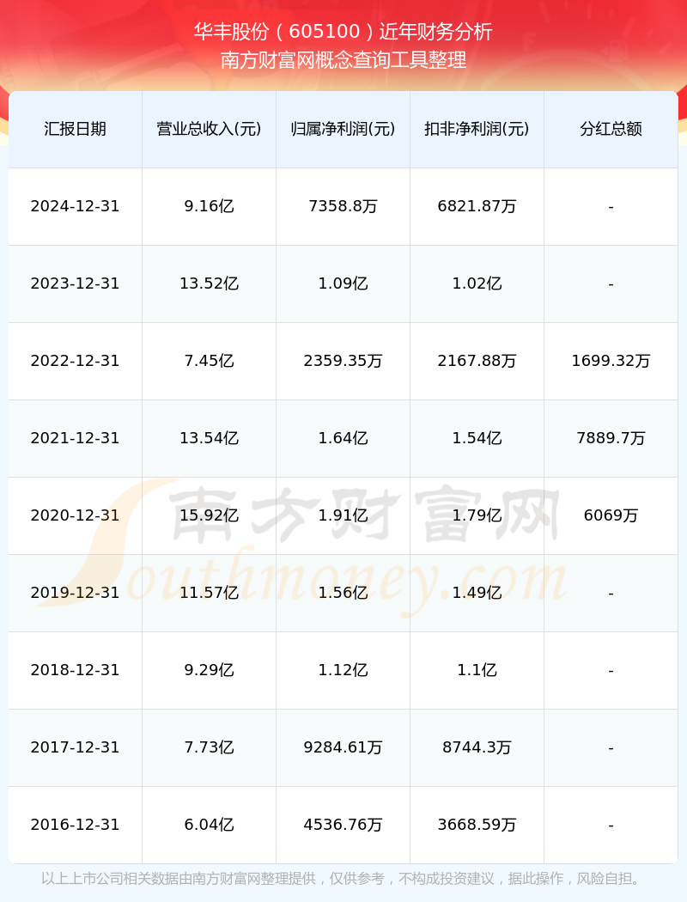Select the 7.45亿 revenue cell
This screenshot has width=687, height=902.
210,362
